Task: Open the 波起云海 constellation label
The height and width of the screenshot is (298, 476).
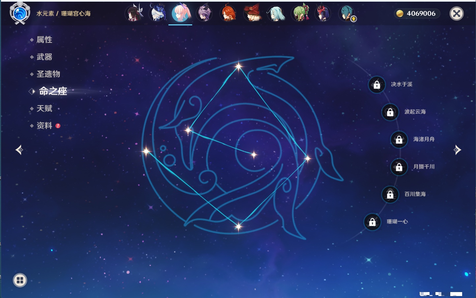Action: pyautogui.click(x=415, y=112)
